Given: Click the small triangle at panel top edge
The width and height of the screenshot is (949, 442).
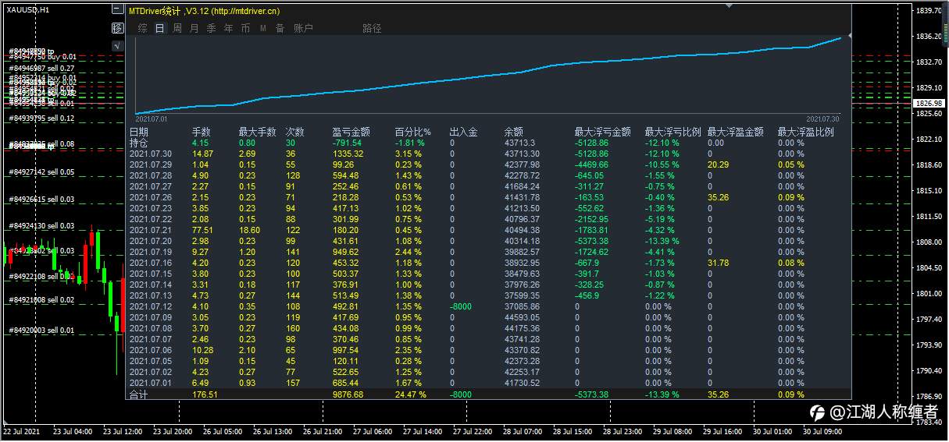Looking at the screenshot, I should click(729, 5).
